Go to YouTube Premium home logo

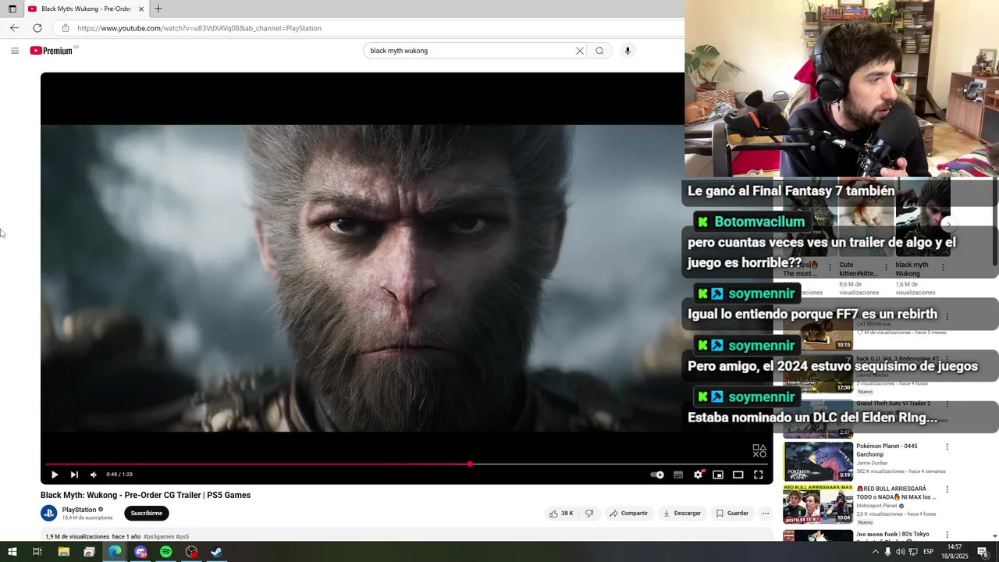(52, 51)
